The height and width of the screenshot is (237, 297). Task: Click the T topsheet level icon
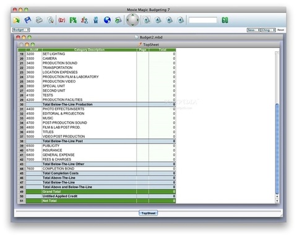point(147,20)
